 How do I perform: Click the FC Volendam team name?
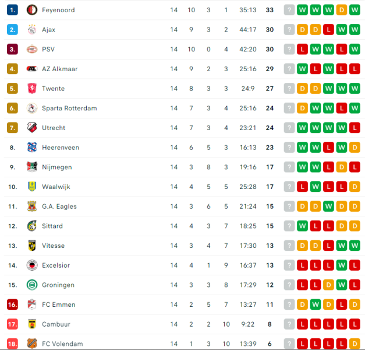click(62, 344)
